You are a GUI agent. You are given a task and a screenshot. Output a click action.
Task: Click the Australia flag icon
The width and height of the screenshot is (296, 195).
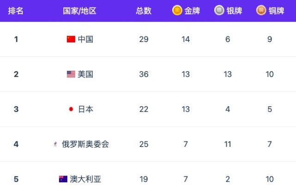pos(63,179)
